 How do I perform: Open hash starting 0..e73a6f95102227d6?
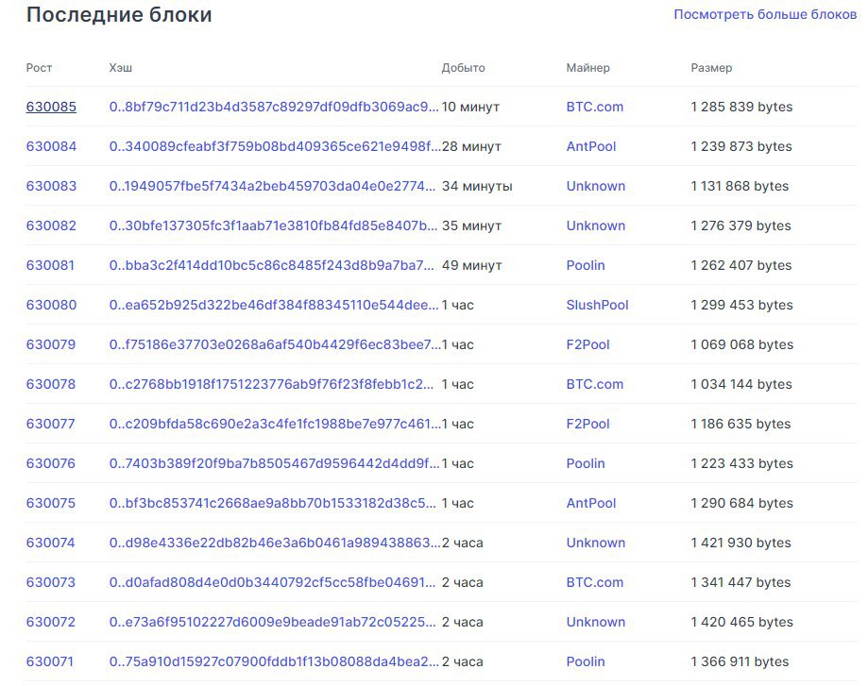[272, 623]
